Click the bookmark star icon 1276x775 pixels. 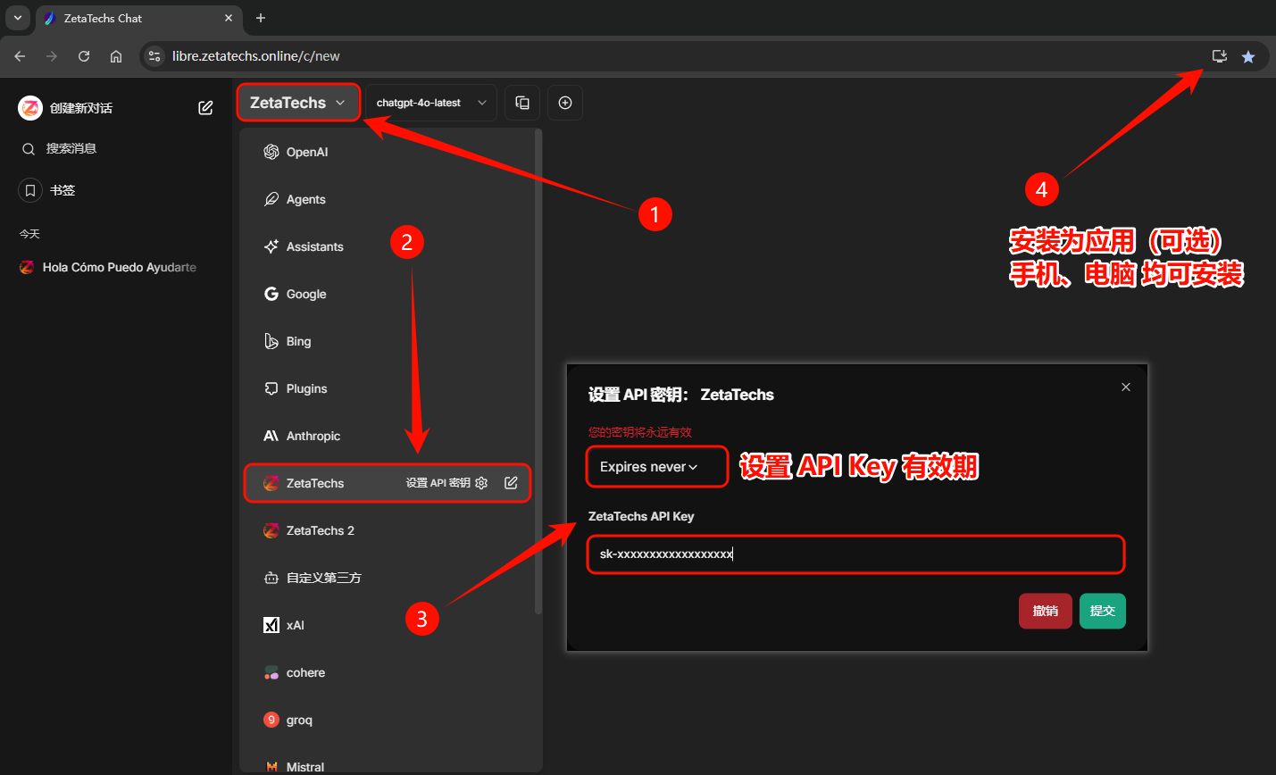click(1248, 56)
